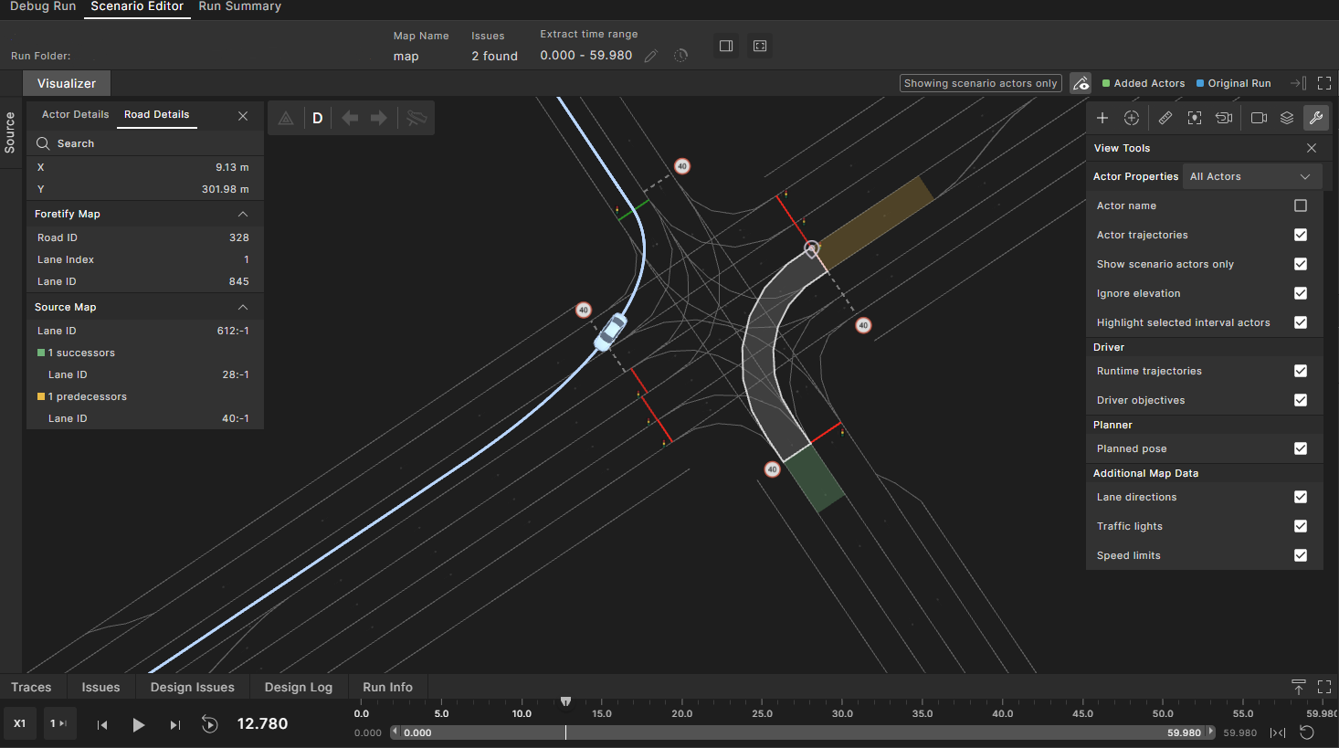
Task: Click the plus add icon in toolbar
Action: (x=1102, y=118)
